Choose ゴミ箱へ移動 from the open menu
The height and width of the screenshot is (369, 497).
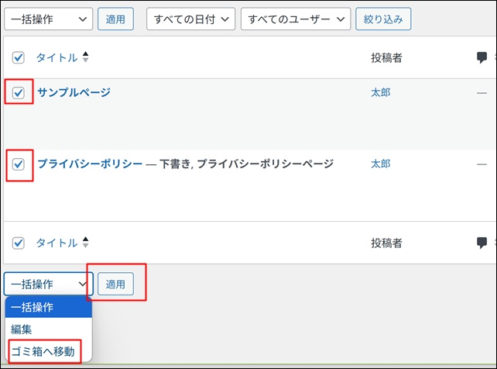(x=43, y=351)
